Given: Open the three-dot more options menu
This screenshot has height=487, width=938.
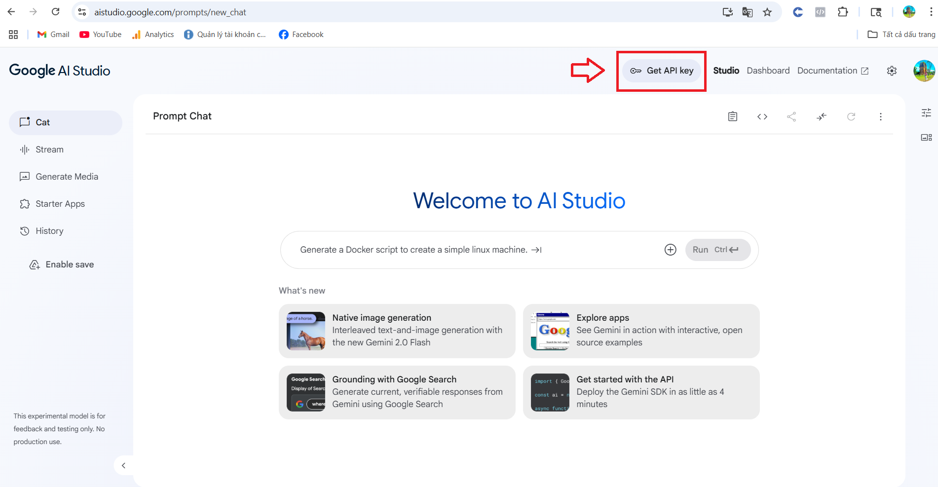Looking at the screenshot, I should click(881, 116).
